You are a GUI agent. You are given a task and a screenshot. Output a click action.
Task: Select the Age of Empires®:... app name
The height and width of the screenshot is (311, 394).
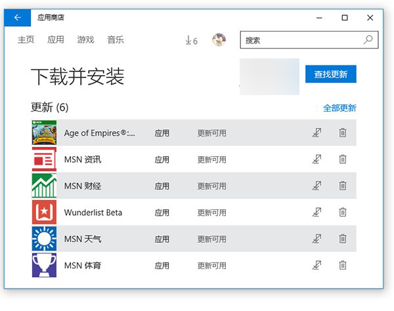point(100,133)
